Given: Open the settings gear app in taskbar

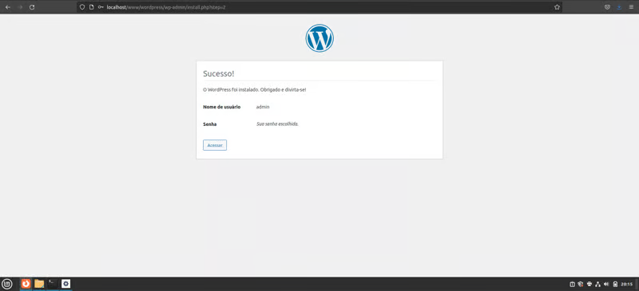Looking at the screenshot, I should pos(65,284).
